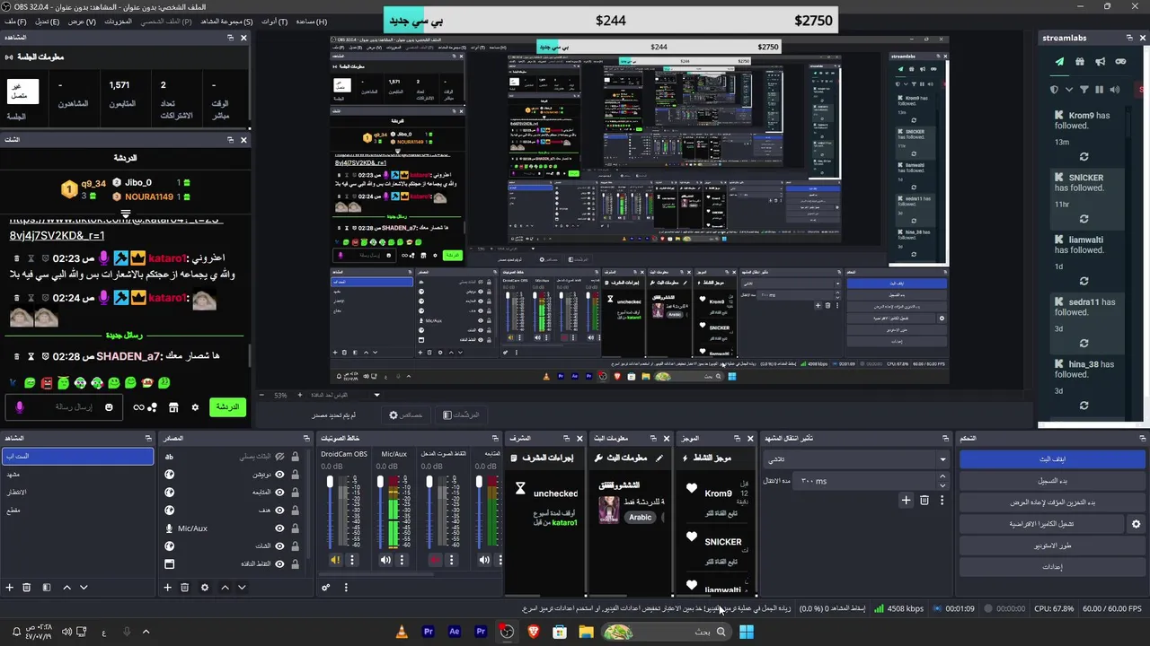Unlock the first text source lock
Viewport: 1150px width, 646px height.
coord(295,457)
